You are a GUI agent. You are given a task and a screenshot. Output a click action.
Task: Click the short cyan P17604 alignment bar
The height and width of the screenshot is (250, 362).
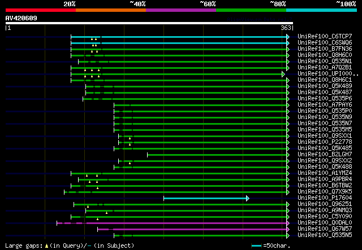click(205, 199)
